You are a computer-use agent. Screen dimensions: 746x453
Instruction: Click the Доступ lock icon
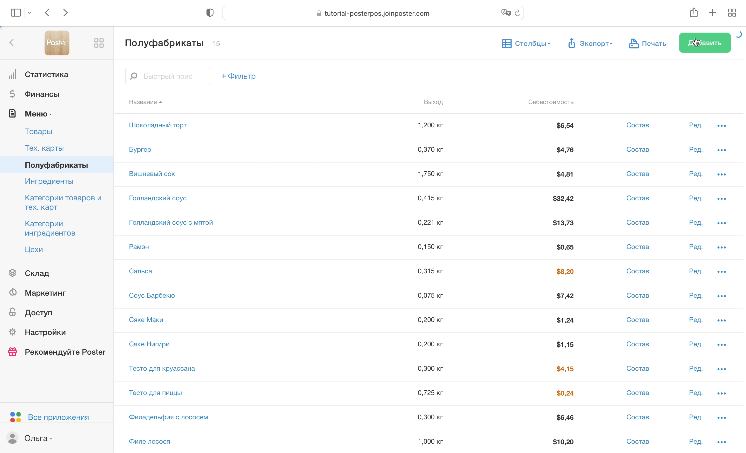pos(12,312)
